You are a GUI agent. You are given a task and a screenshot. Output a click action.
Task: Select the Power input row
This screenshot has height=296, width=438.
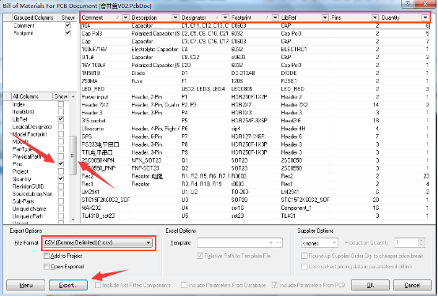point(255,97)
